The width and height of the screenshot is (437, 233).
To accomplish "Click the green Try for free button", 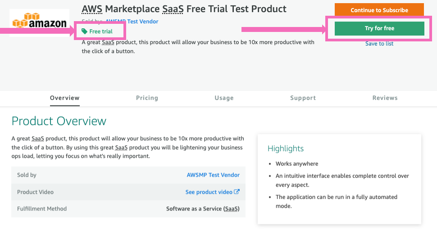I will click(x=379, y=28).
